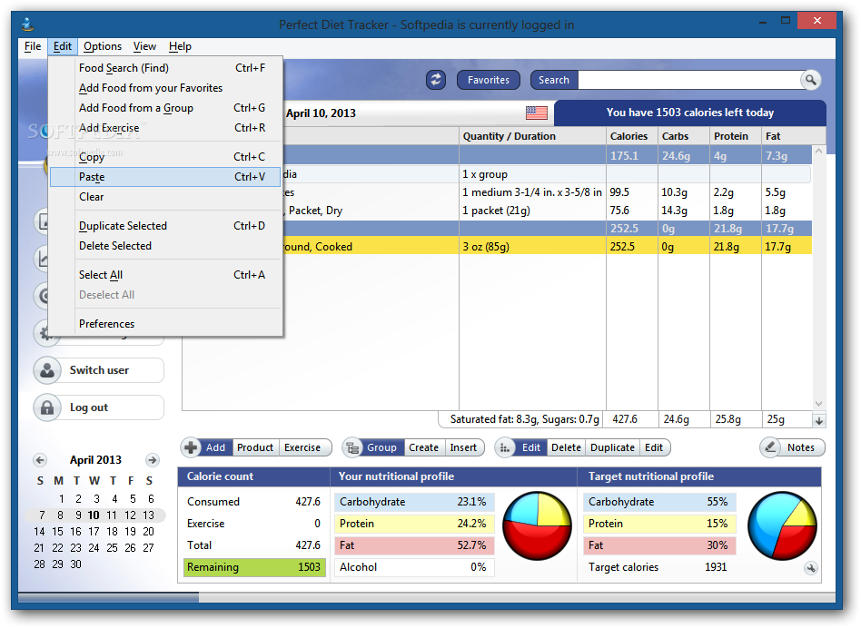Viewport: 861px width, 628px height.
Task: Click the food list scroll down arrow
Action: 818,404
